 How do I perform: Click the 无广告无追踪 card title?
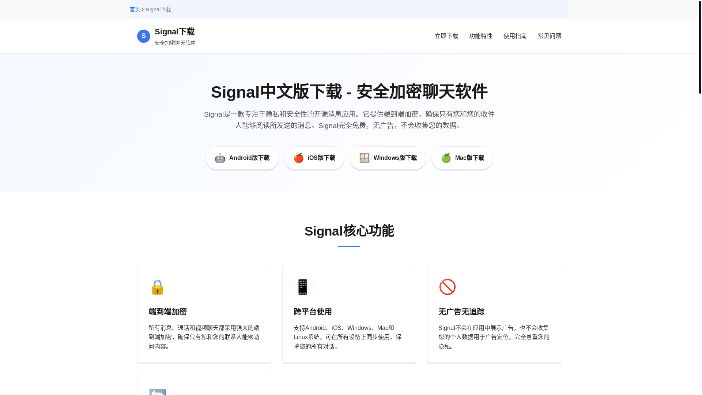(461, 312)
